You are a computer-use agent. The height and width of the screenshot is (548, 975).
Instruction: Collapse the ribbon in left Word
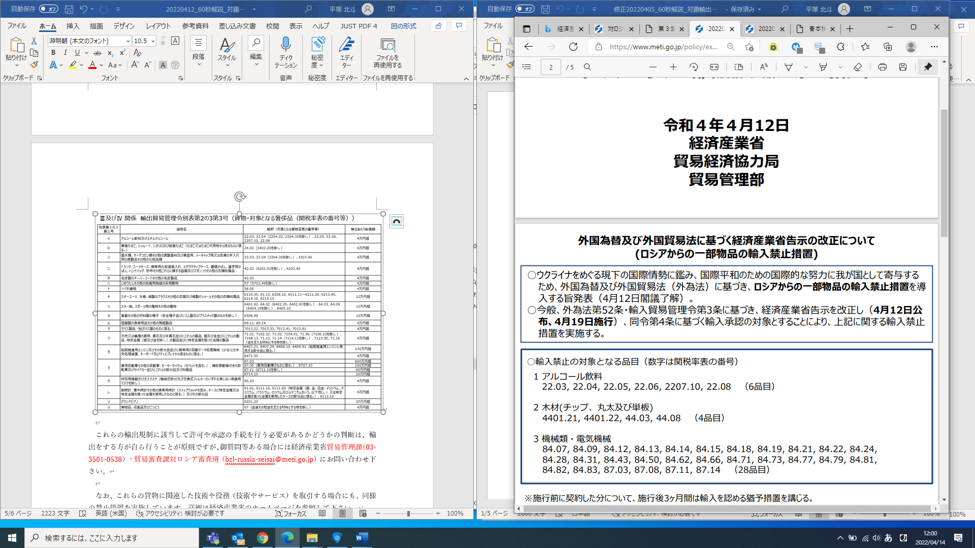pyautogui.click(x=466, y=79)
